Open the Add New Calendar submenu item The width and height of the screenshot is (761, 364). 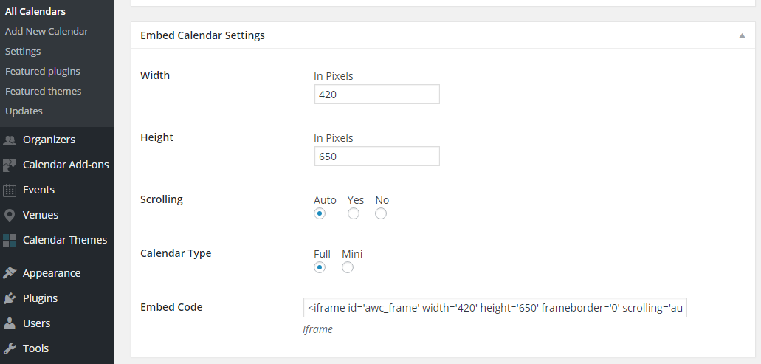(47, 31)
